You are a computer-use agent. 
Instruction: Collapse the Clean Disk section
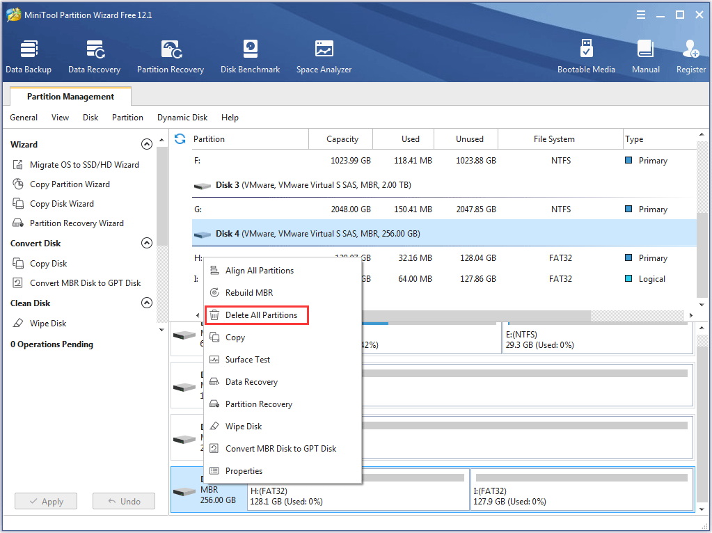point(147,303)
